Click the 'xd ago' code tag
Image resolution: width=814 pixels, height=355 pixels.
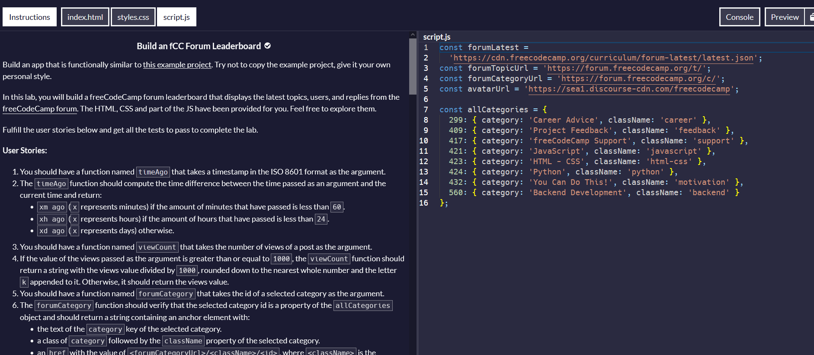point(52,231)
